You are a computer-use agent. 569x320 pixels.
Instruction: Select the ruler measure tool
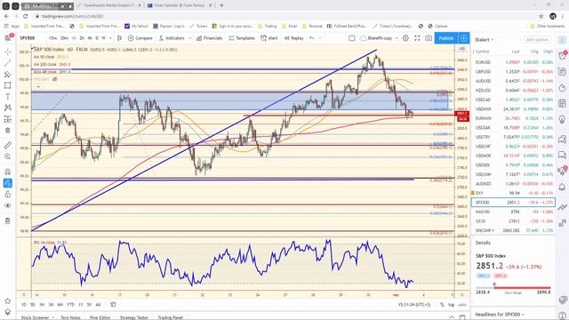coord(8,146)
